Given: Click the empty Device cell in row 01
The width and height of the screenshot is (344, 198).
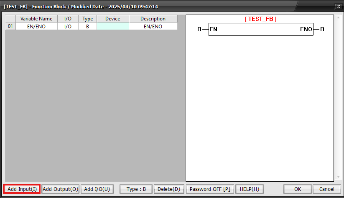Looking at the screenshot, I should tap(112, 26).
